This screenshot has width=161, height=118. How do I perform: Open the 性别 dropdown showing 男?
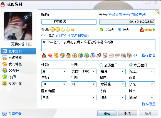(x=54, y=71)
